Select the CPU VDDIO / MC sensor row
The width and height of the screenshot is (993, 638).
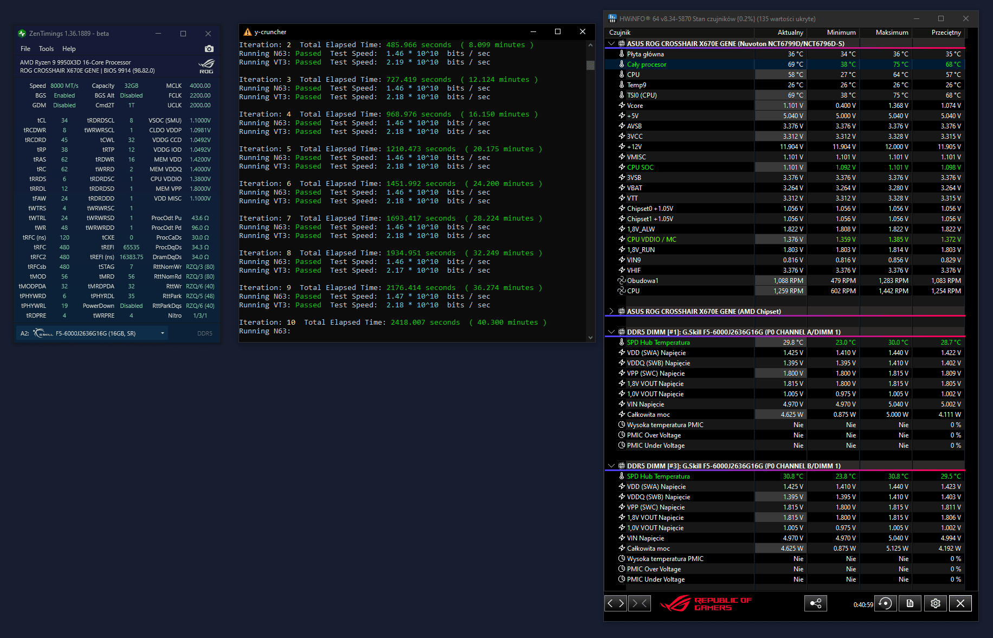click(785, 240)
